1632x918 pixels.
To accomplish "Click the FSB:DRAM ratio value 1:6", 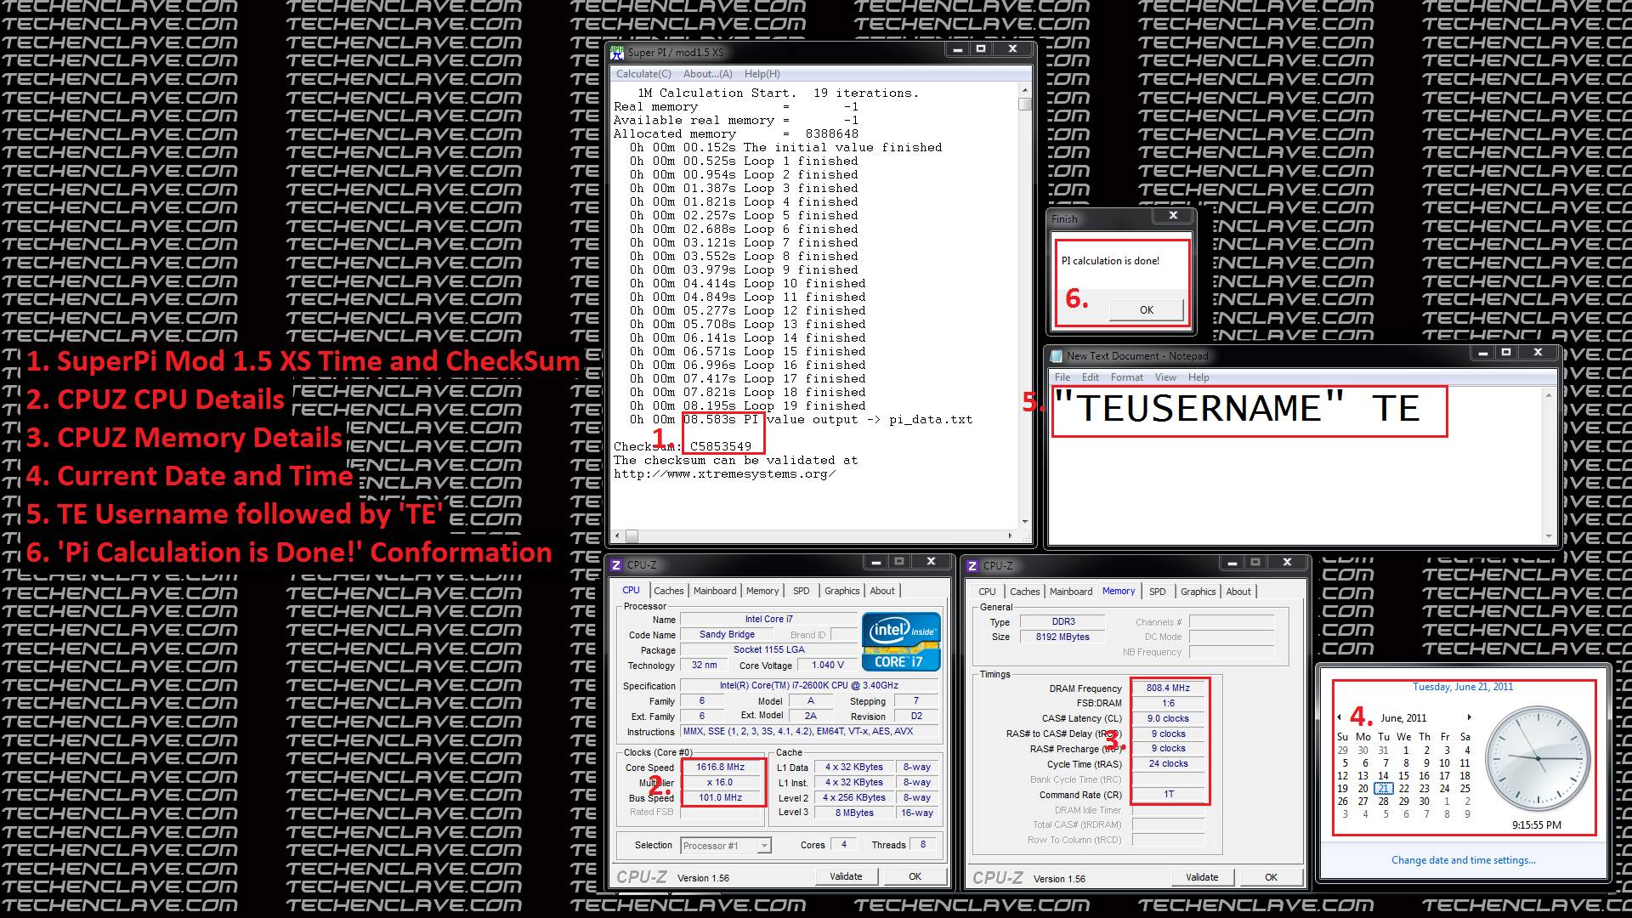I will (1168, 703).
